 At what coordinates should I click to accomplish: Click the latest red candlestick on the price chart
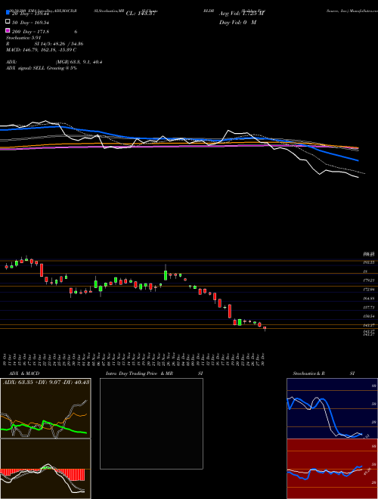[265, 328]
